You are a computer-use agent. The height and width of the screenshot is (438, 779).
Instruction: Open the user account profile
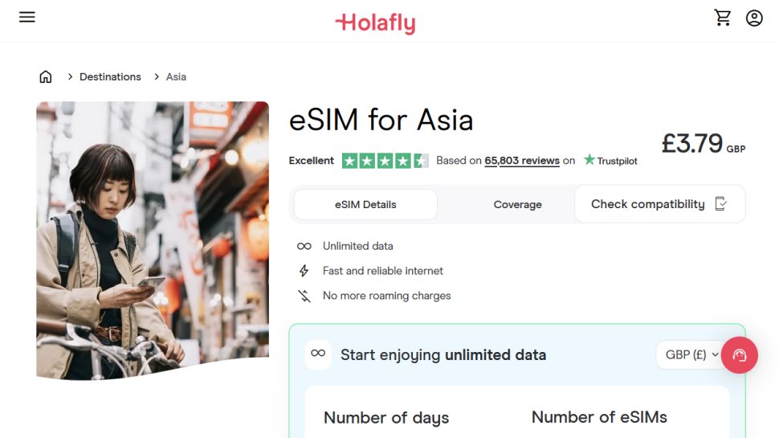[x=754, y=18]
